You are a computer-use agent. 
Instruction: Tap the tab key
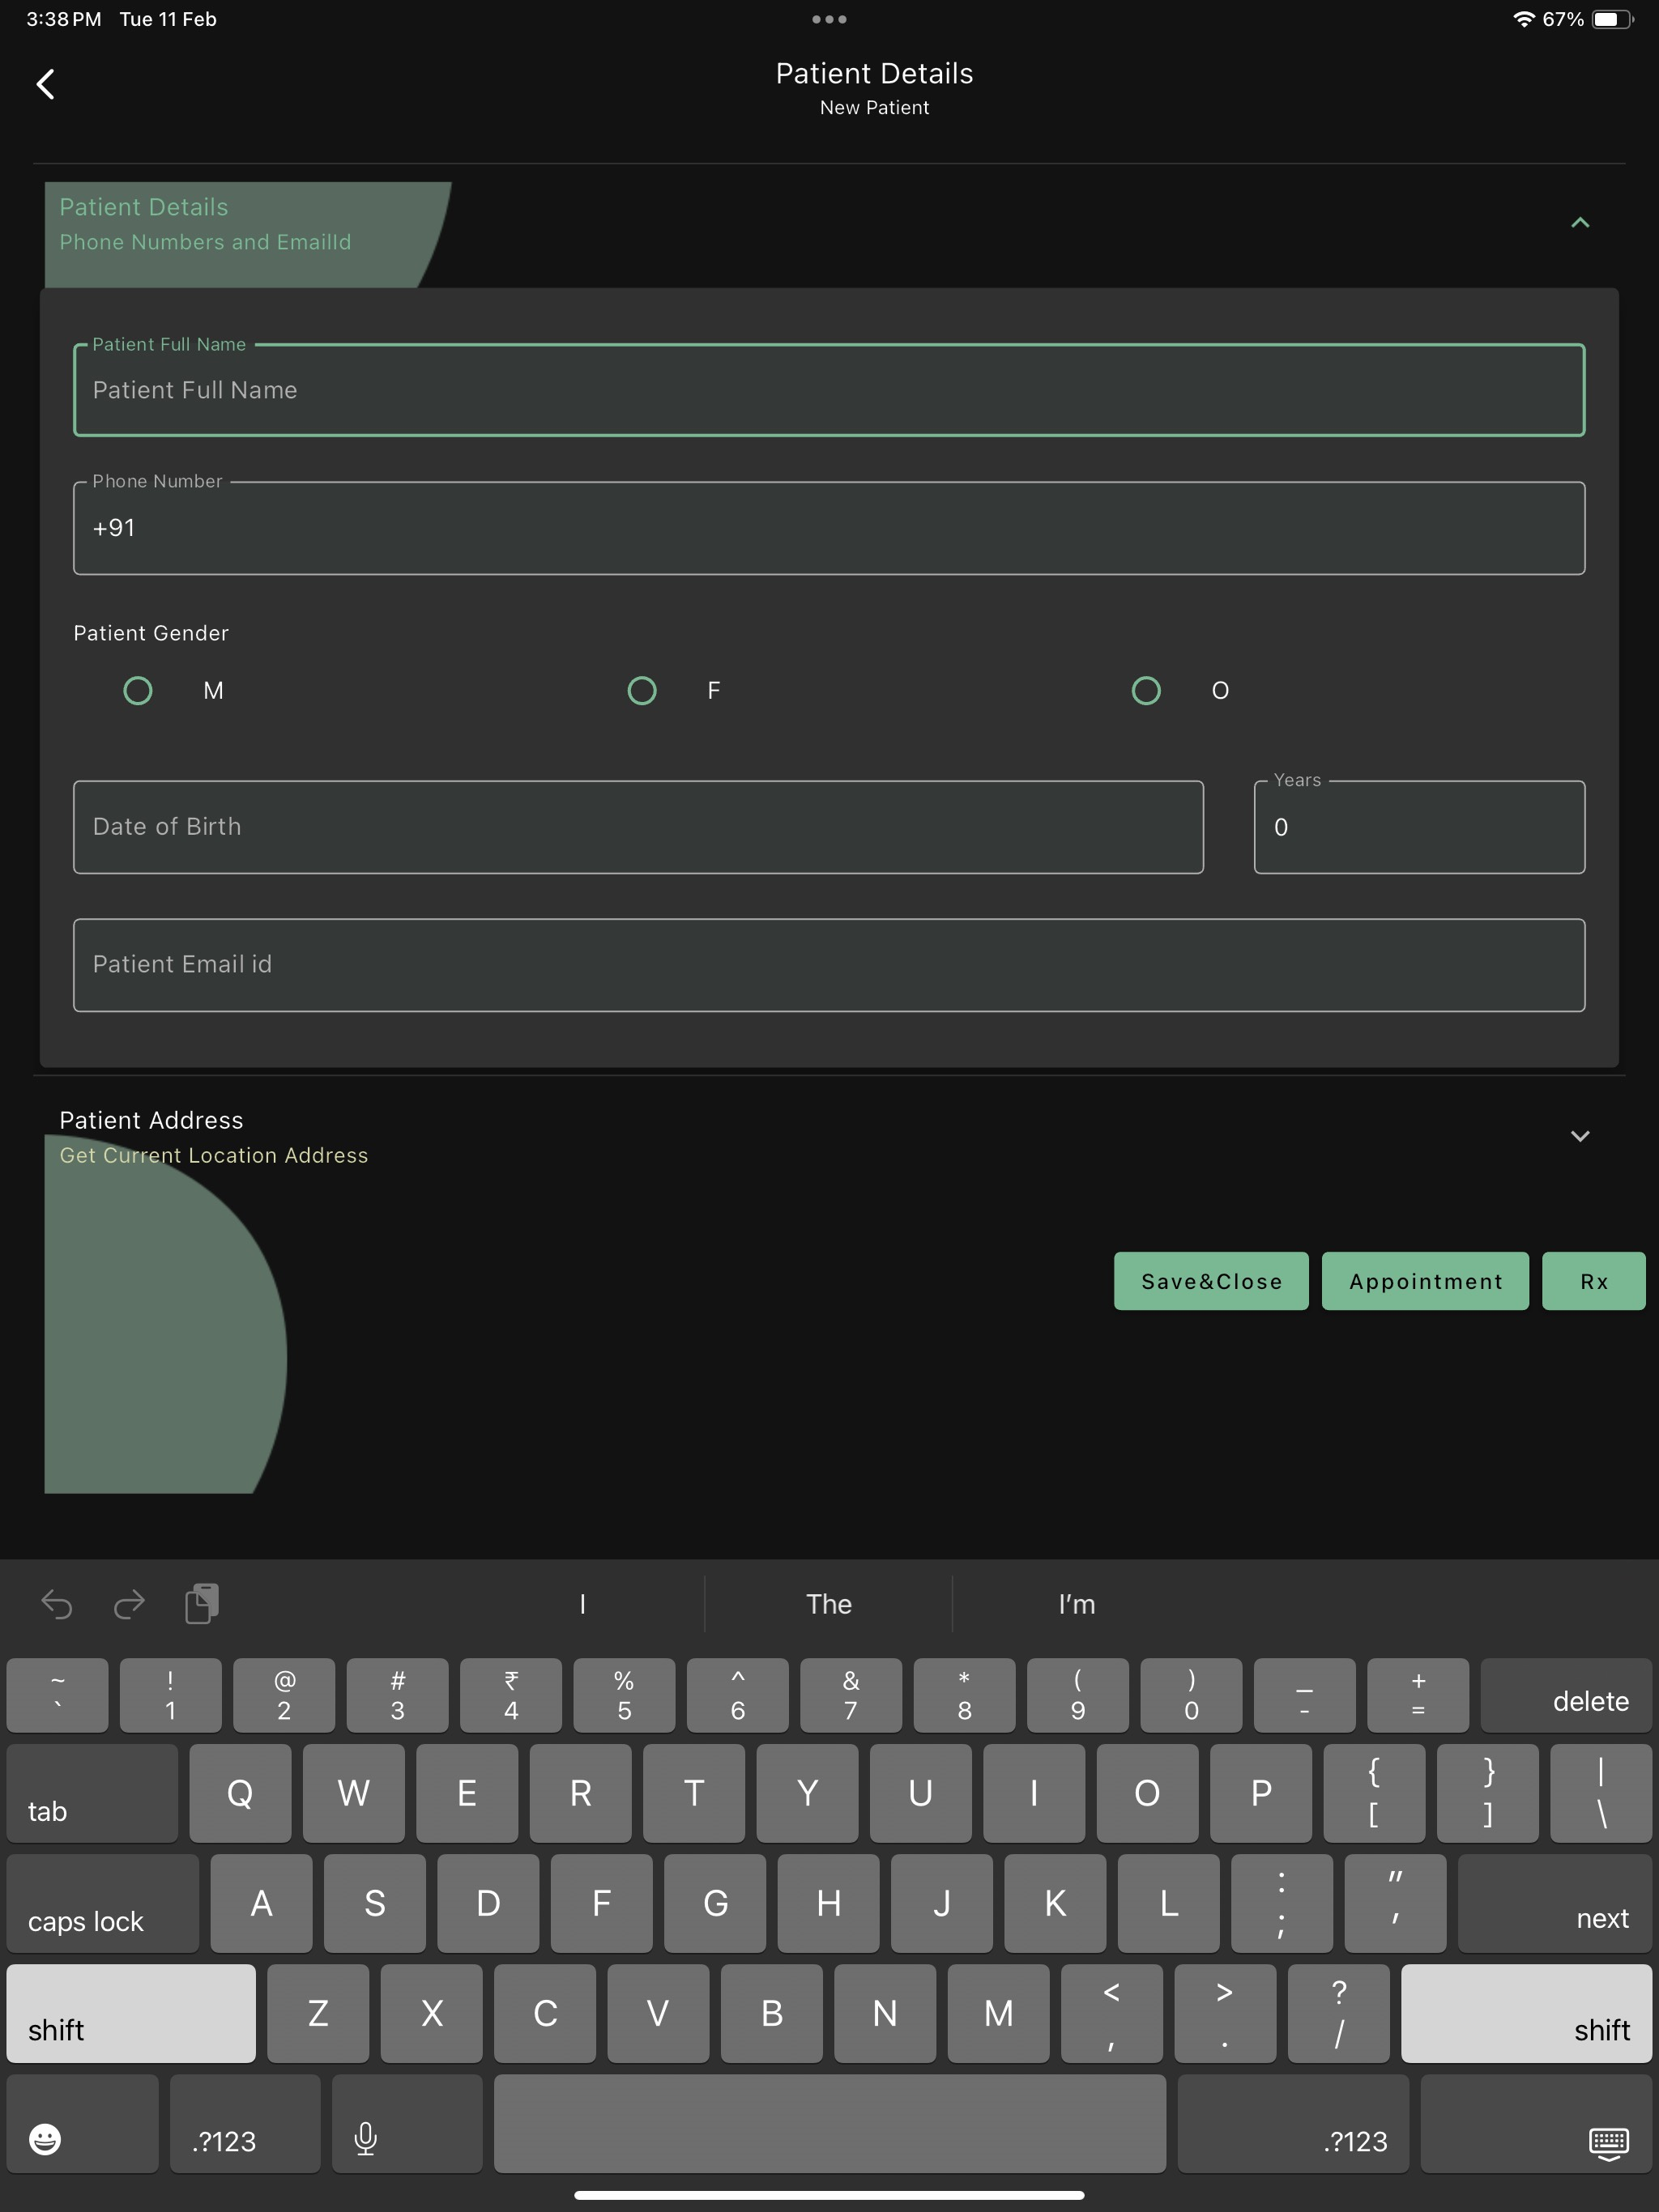pos(92,1794)
